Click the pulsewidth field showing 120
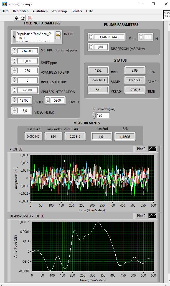 coord(103,115)
